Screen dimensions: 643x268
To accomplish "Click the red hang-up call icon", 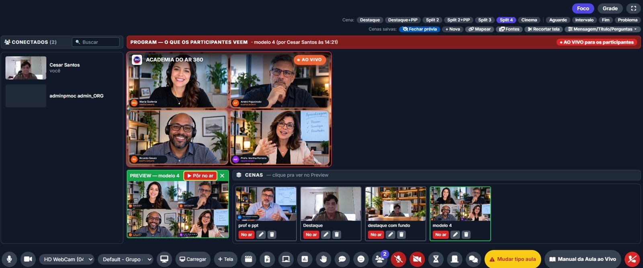I will 632,259.
